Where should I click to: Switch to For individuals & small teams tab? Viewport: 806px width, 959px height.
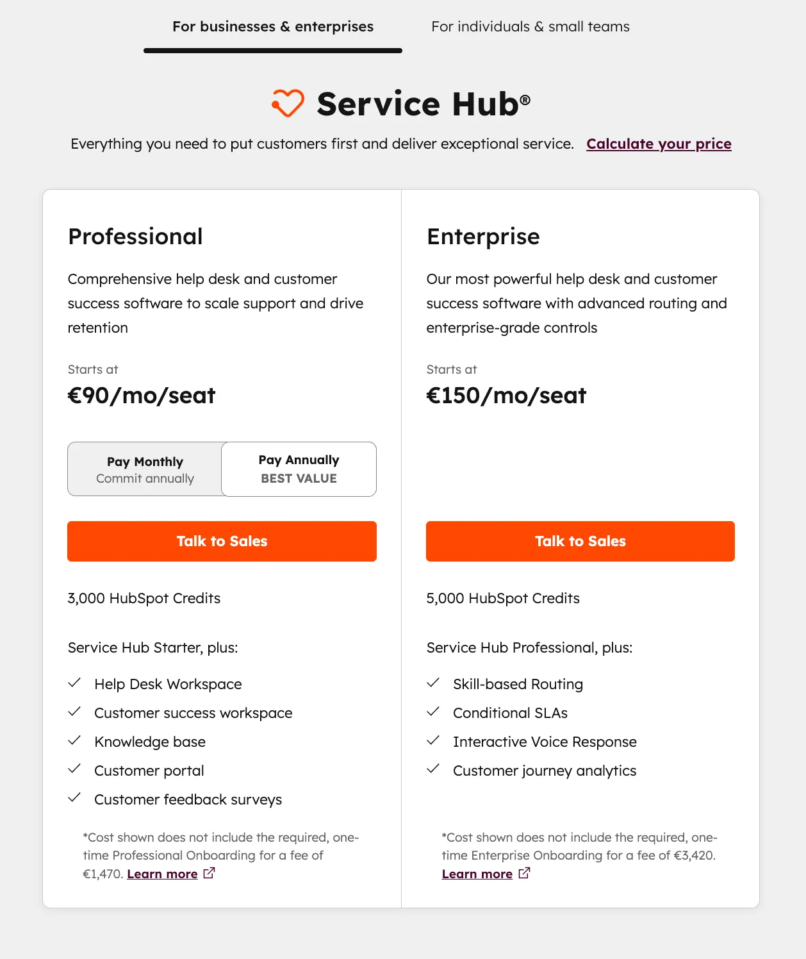[530, 26]
